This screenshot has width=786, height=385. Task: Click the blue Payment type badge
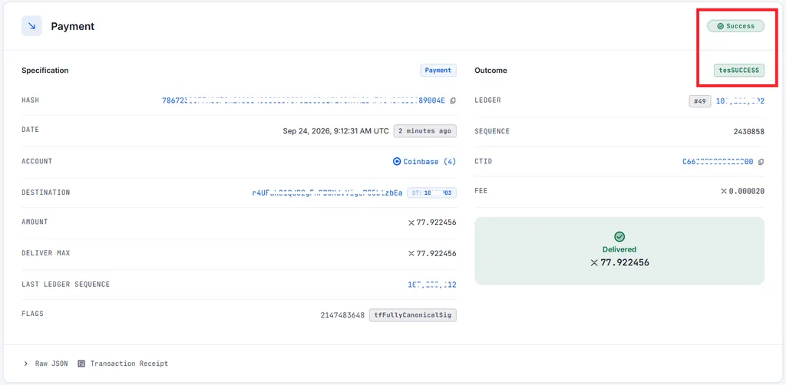(x=438, y=71)
